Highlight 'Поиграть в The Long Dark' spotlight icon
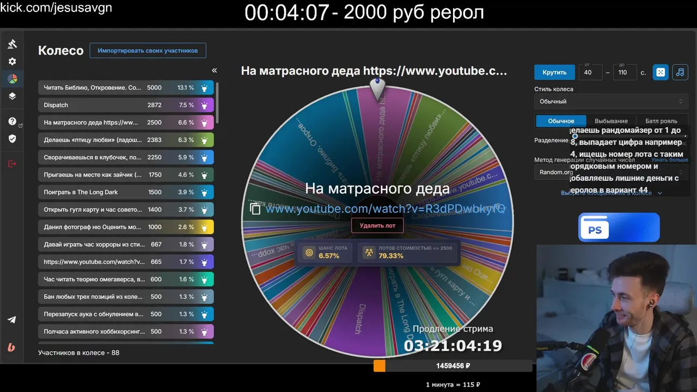697x392 pixels. pos(204,192)
